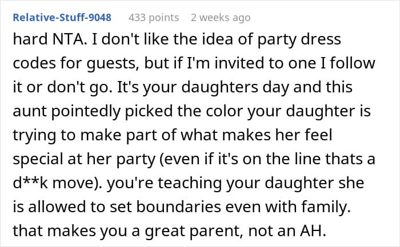Open the 2 weeks ago timestamp permalink
Image resolution: width=400 pixels, height=247 pixels.
(x=221, y=18)
